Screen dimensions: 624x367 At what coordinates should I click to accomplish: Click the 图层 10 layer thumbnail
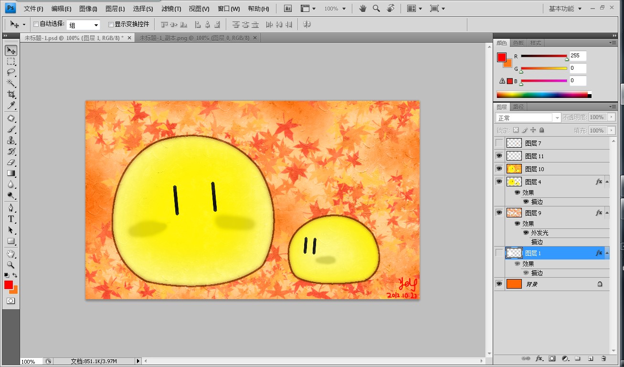pos(514,169)
